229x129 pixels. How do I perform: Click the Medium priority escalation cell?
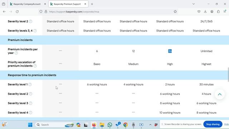click(x=133, y=64)
